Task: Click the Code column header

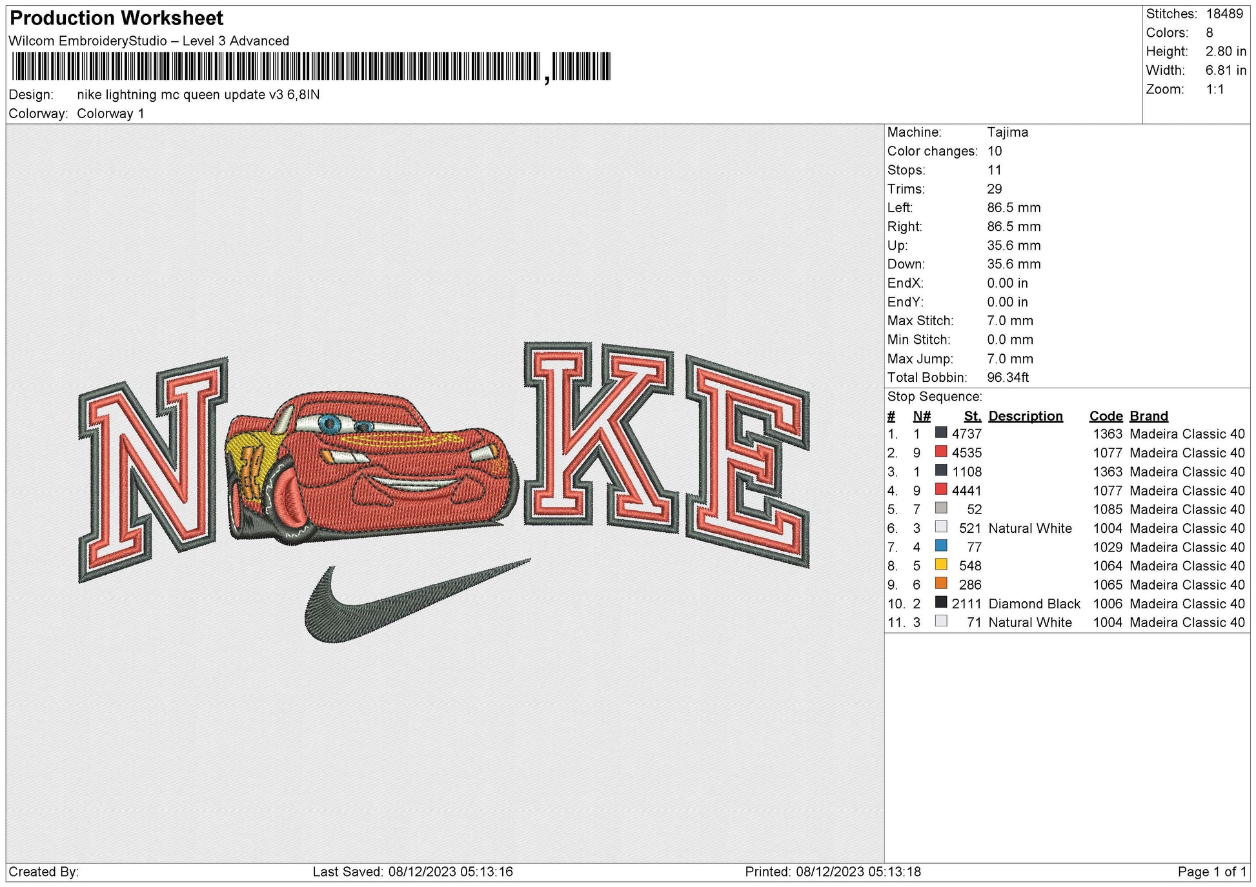Action: coord(1105,416)
